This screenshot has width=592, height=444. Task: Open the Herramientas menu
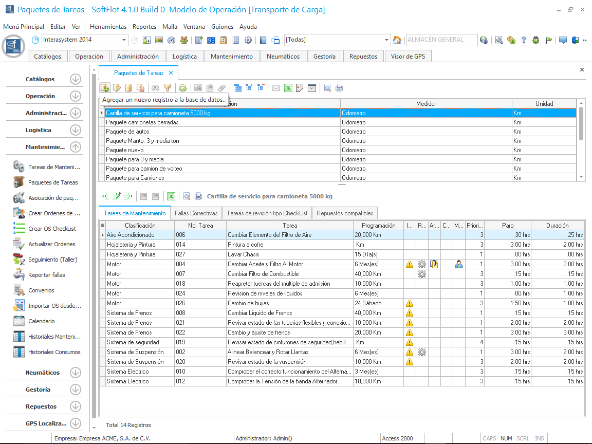[x=108, y=27]
